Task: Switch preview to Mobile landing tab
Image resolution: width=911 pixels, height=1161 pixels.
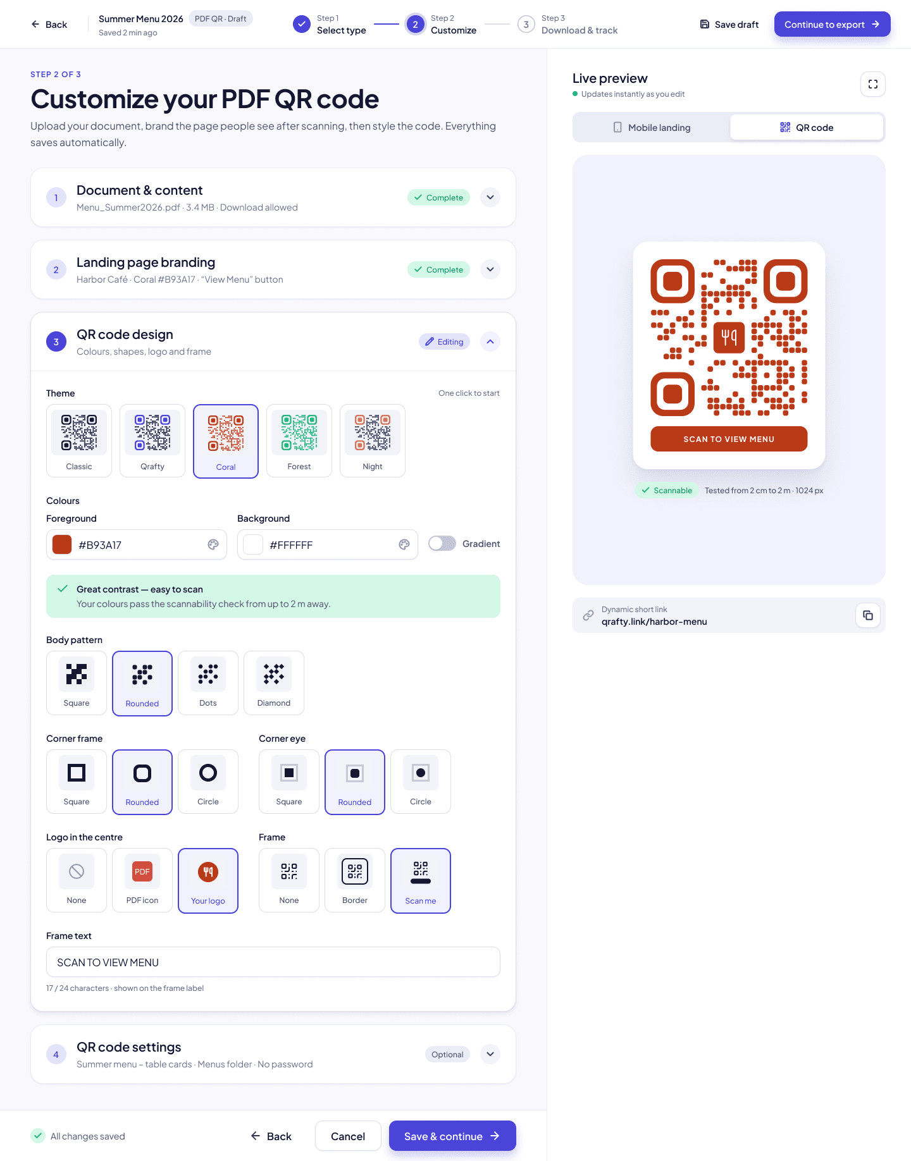Action: coord(652,127)
